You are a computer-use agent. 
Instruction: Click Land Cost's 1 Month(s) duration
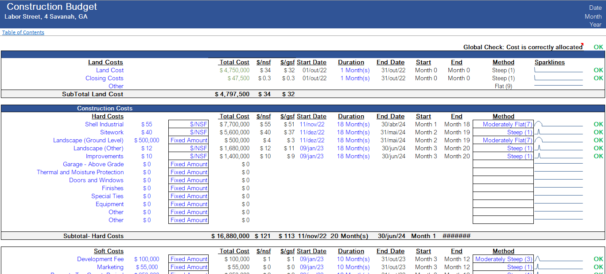click(355, 70)
